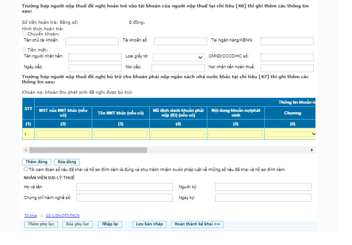The width and height of the screenshot is (352, 245).
Task: Check the Tôi cam đoan declaration box
Action: (26, 169)
